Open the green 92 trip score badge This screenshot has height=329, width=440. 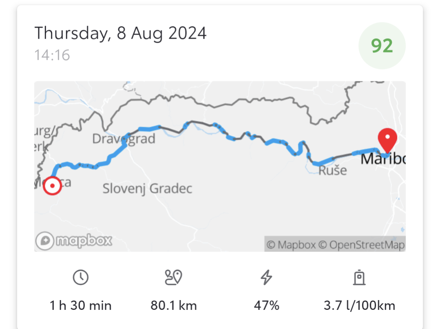pos(382,46)
